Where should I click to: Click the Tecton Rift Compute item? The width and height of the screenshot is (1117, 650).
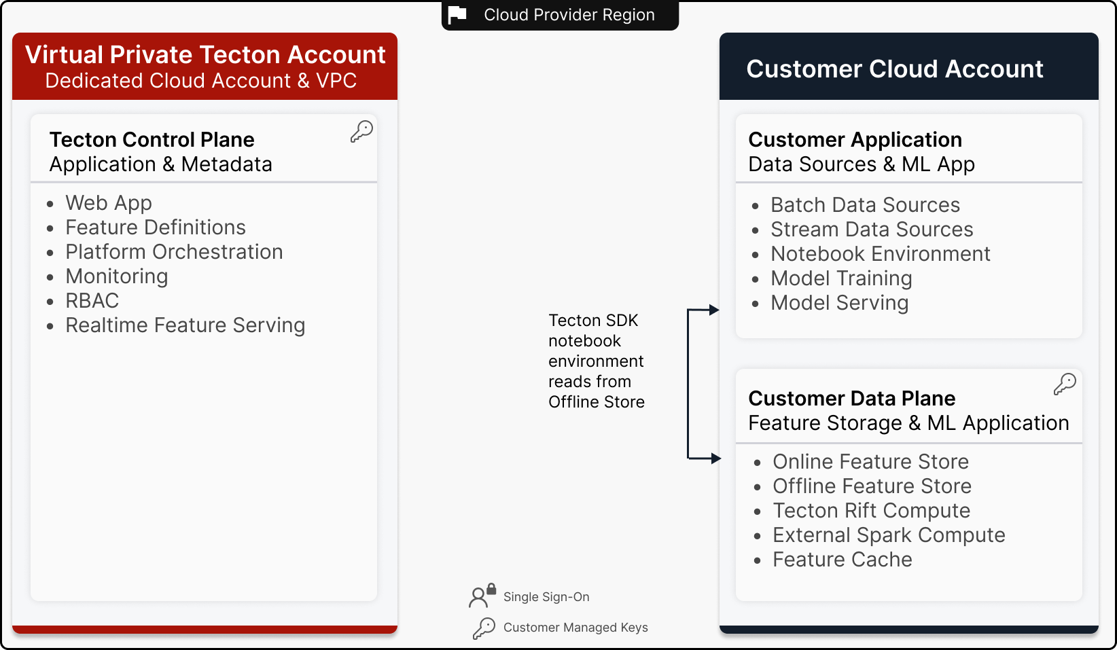pos(872,511)
